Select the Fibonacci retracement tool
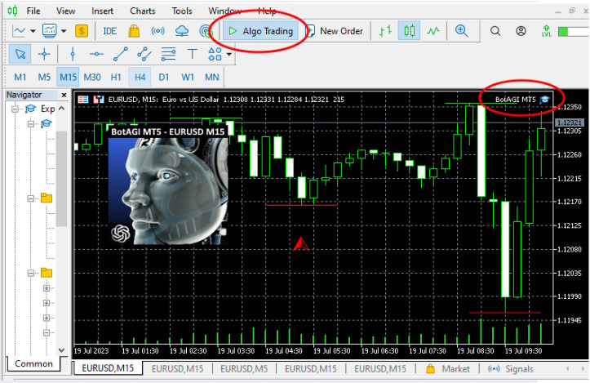590x383 pixels. (x=168, y=54)
